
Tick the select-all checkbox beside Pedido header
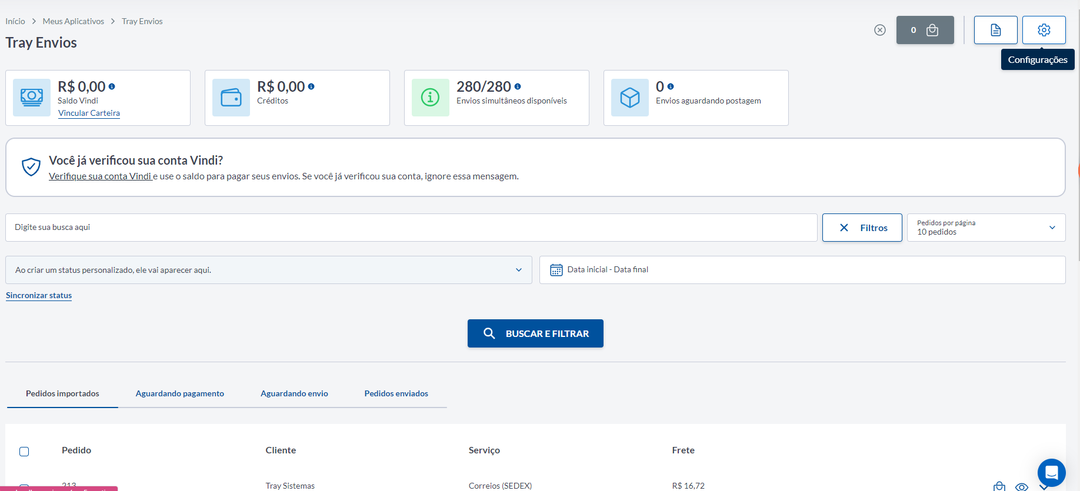pyautogui.click(x=24, y=452)
